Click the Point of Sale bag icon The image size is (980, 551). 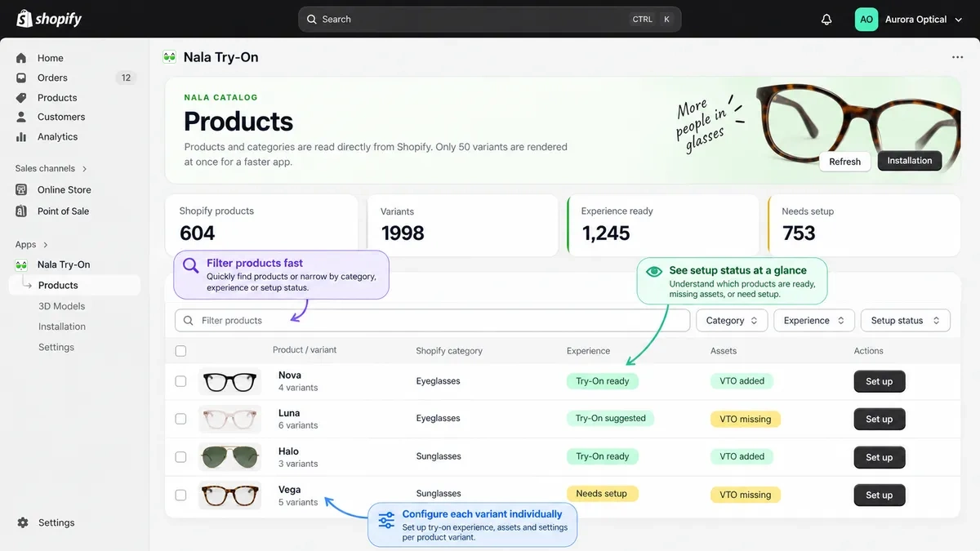(21, 211)
